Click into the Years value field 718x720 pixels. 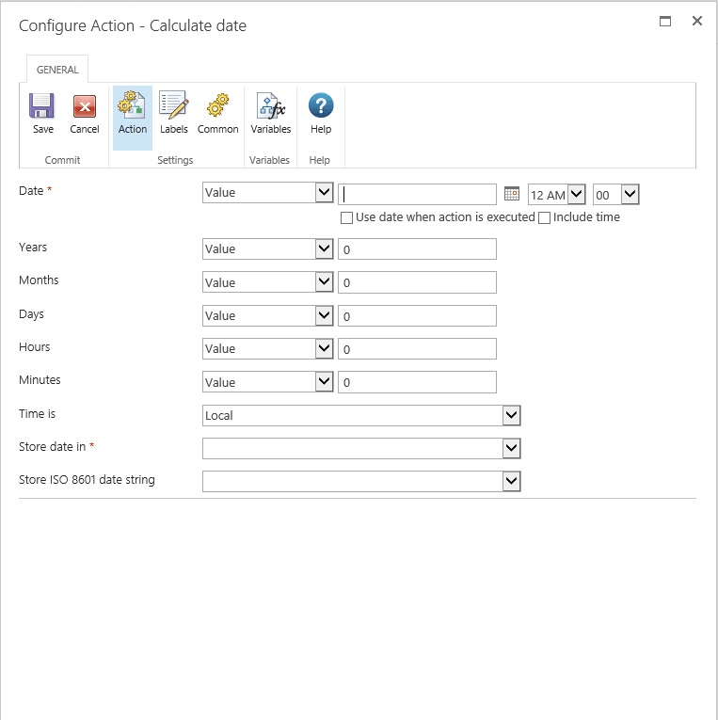417,249
